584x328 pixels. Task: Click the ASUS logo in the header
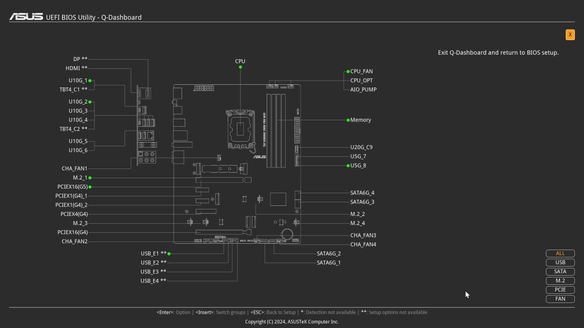tap(26, 17)
